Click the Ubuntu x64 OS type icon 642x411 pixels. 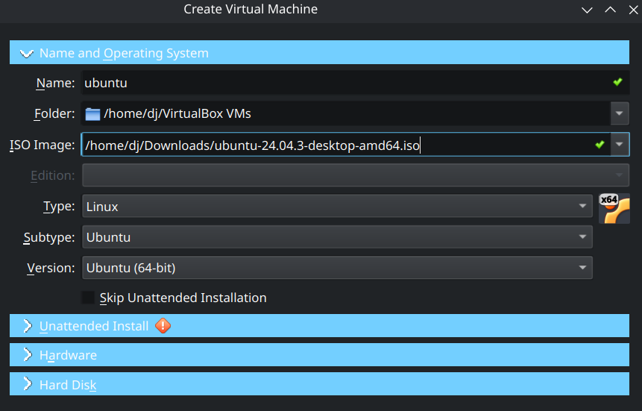614,208
